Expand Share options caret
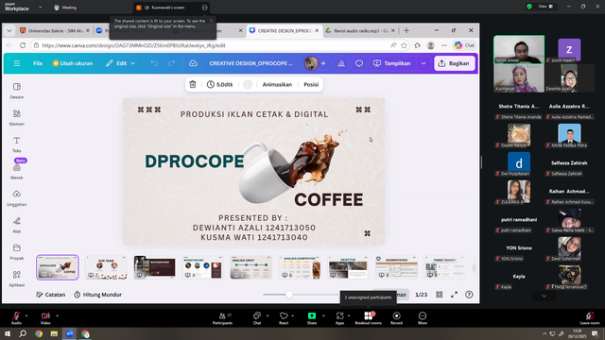The image size is (605, 340). click(323, 315)
